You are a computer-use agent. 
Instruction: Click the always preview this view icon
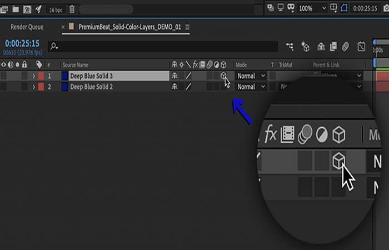pyautogui.click(x=271, y=8)
